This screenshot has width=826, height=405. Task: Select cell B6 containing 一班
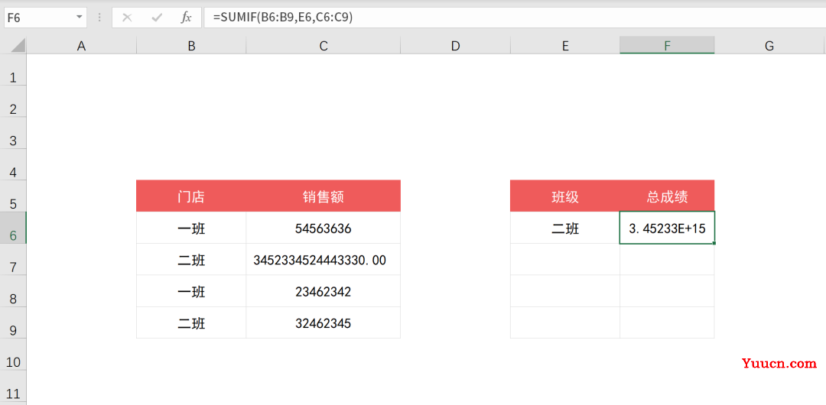(191, 228)
